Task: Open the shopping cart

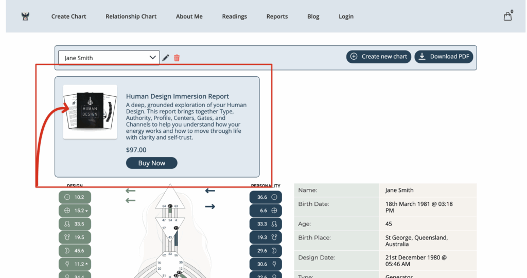Action: [x=507, y=16]
